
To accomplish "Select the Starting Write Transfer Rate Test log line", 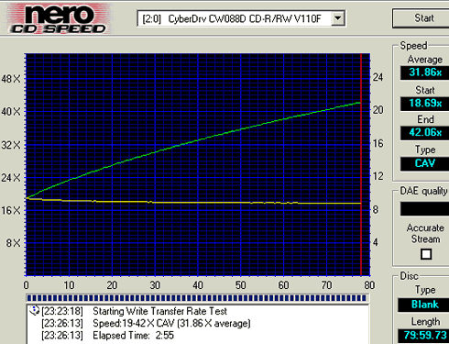I will coord(135,311).
